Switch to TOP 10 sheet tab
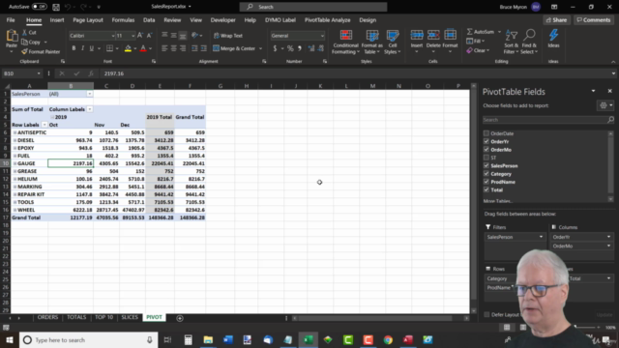The height and width of the screenshot is (348, 619). coord(103,317)
